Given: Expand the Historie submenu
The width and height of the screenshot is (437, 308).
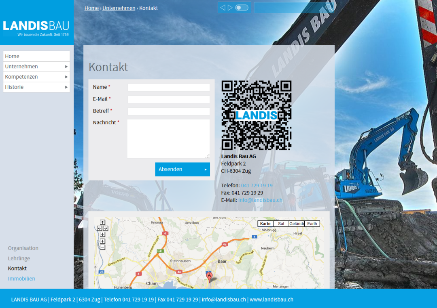Looking at the screenshot, I should point(66,87).
